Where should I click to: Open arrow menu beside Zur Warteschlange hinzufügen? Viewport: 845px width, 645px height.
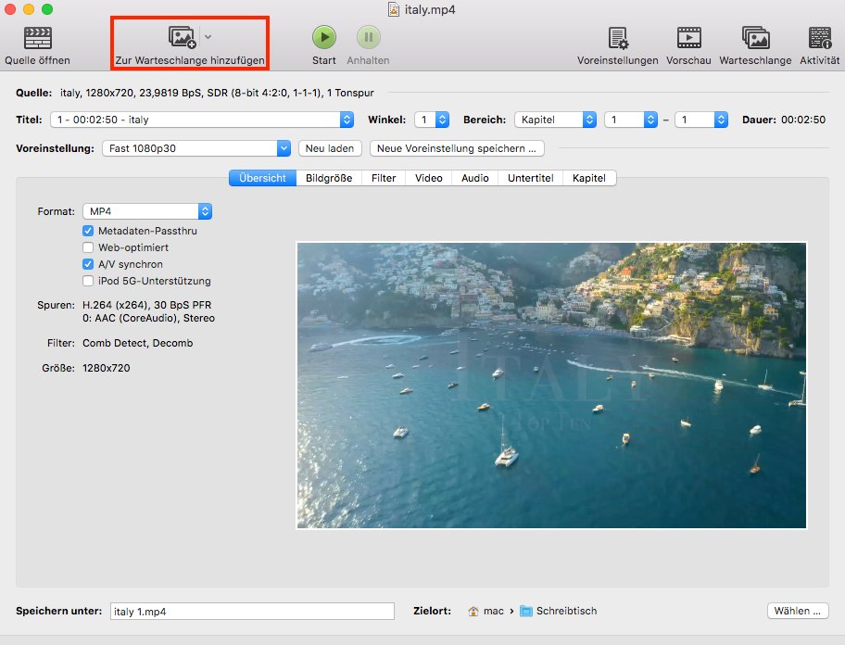pyautogui.click(x=208, y=37)
